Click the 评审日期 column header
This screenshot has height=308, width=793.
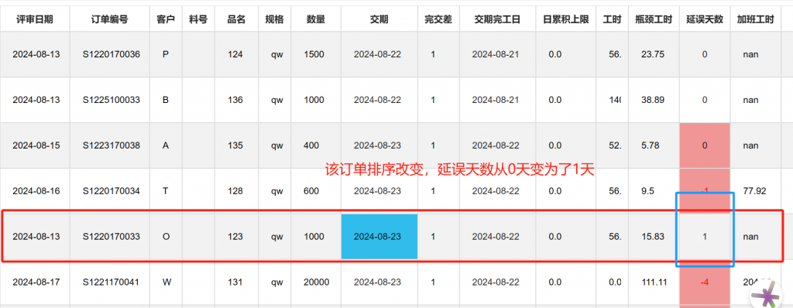[35, 19]
